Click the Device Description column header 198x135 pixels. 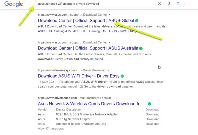(69, 109)
